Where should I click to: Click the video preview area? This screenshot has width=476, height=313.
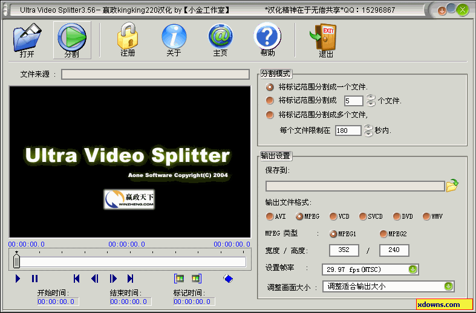point(130,162)
